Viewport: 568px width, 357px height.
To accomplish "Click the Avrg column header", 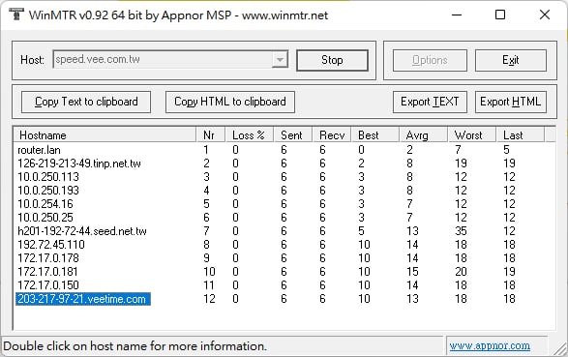I will click(423, 135).
